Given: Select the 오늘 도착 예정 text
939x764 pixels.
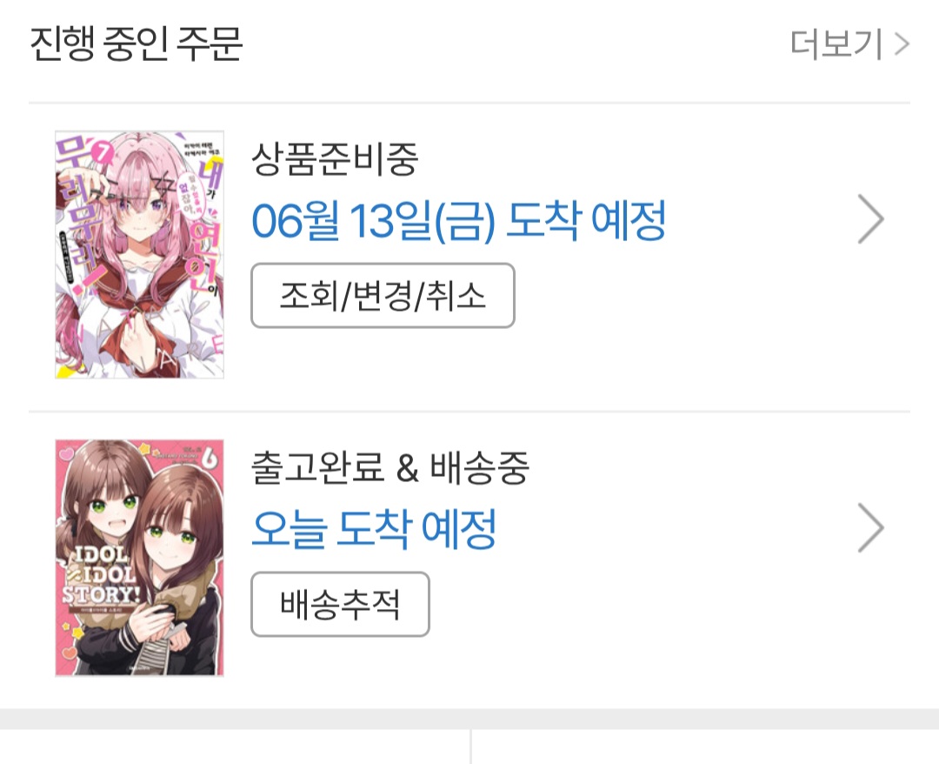Looking at the screenshot, I should [374, 529].
